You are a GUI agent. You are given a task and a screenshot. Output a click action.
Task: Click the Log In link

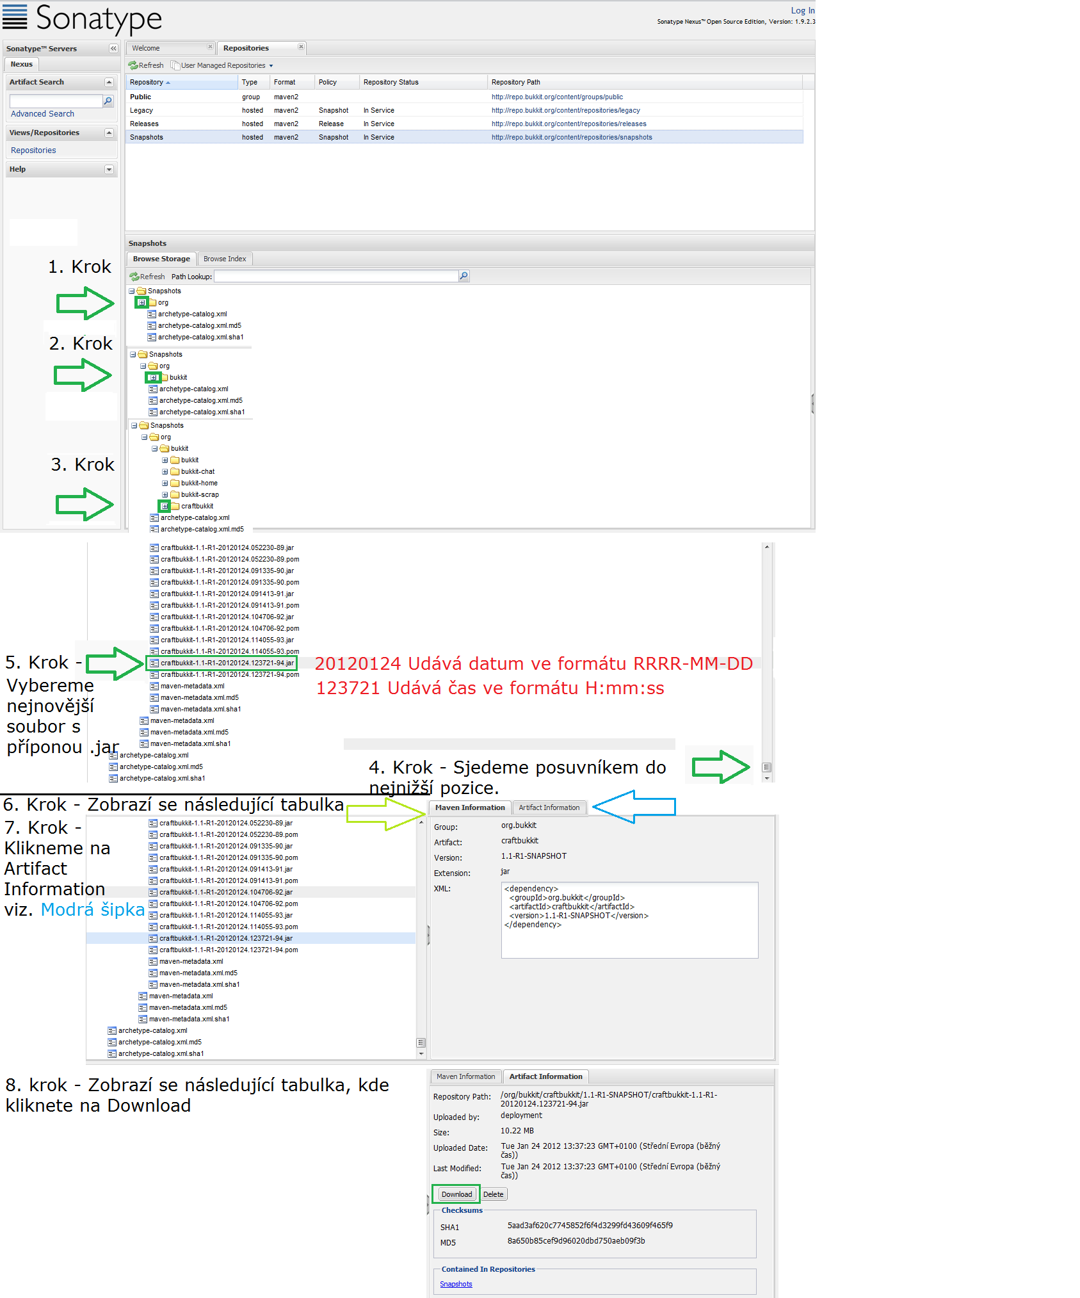[803, 10]
